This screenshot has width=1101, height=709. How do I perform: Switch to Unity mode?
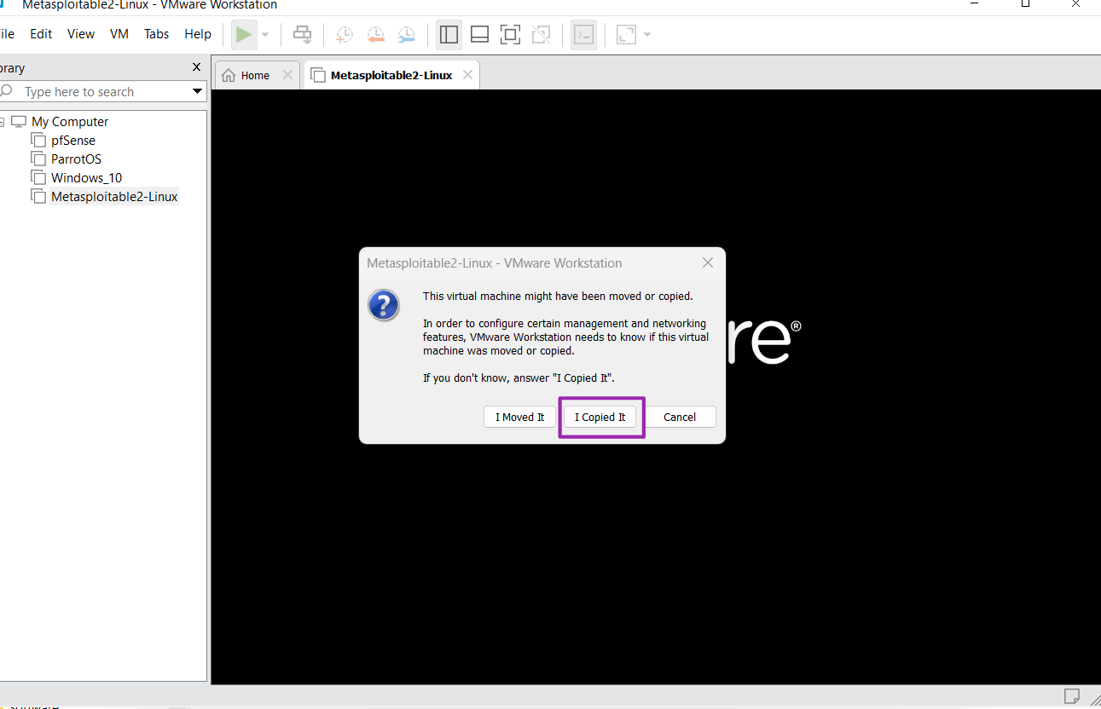coord(541,34)
